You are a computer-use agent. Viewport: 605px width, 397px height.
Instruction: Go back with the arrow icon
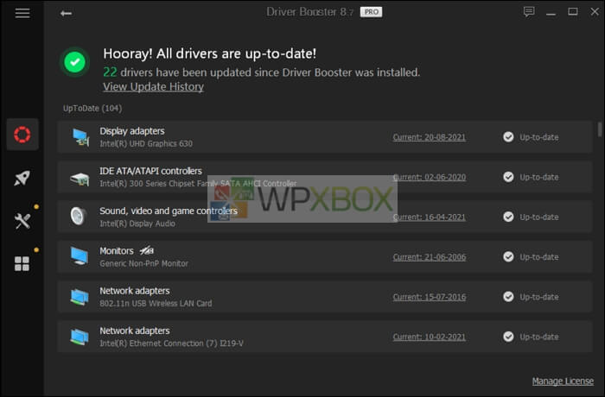click(x=66, y=14)
